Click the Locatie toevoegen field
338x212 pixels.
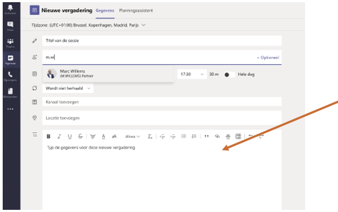(x=162, y=118)
